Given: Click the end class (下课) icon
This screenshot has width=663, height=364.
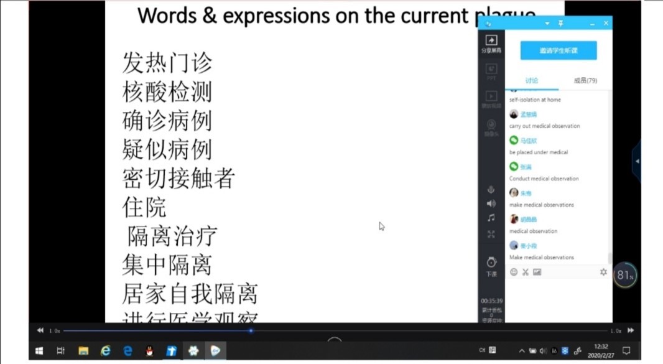Looking at the screenshot, I should [x=491, y=265].
